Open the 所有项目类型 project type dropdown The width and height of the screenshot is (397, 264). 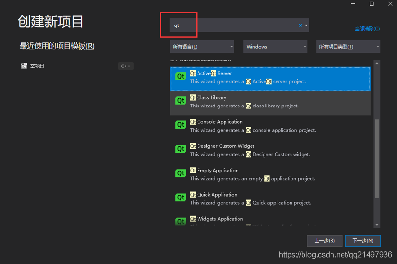348,47
